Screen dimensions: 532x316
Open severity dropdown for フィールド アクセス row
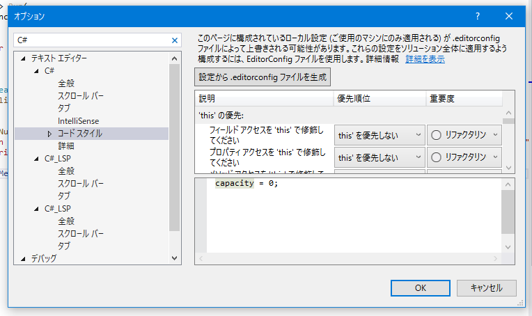coord(464,135)
